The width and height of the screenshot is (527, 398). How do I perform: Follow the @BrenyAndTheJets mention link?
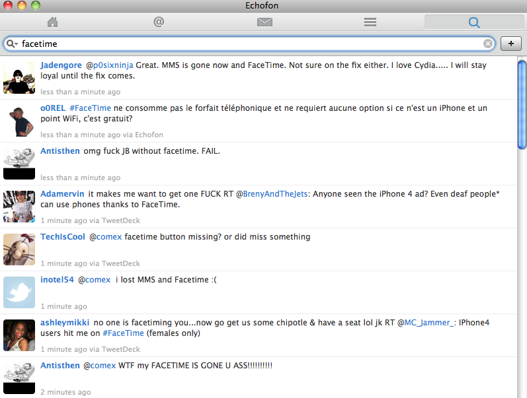272,194
